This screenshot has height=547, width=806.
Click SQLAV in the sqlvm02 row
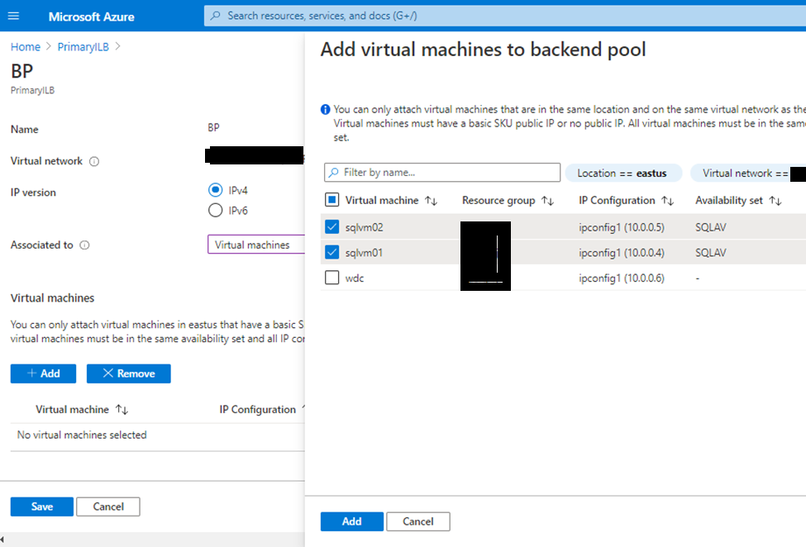[711, 227]
